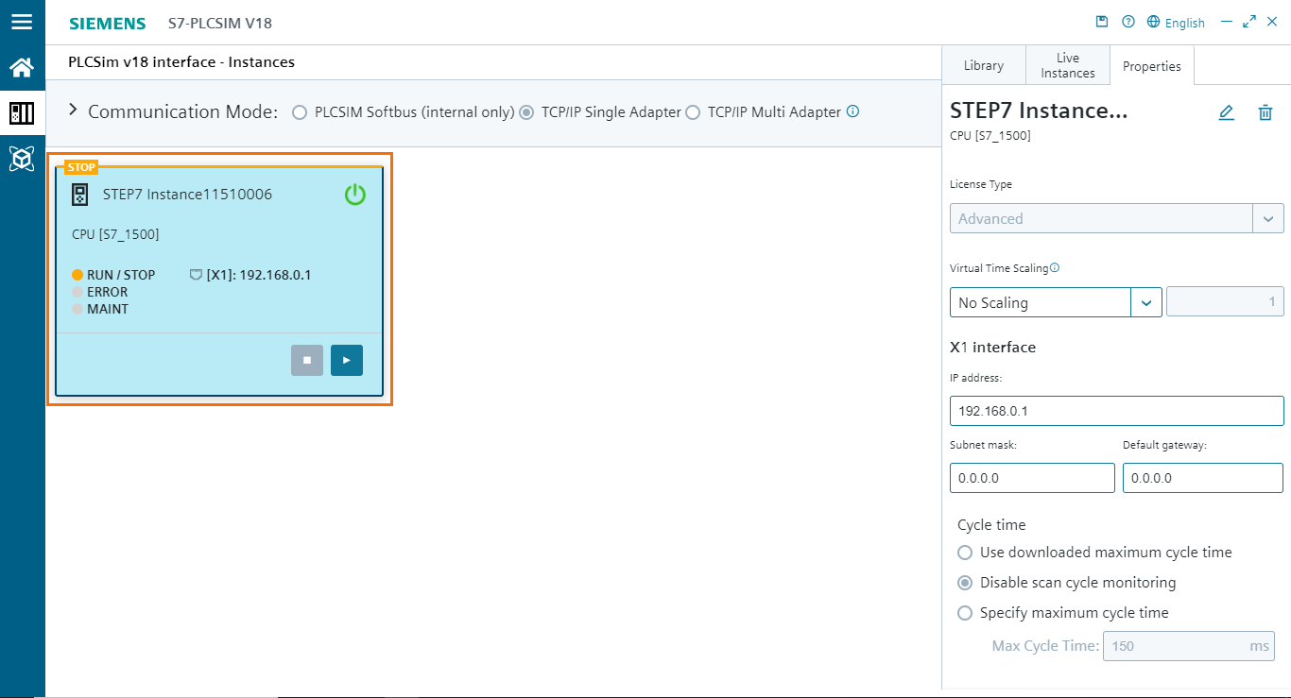Open the License Type dropdown

tap(1269, 218)
